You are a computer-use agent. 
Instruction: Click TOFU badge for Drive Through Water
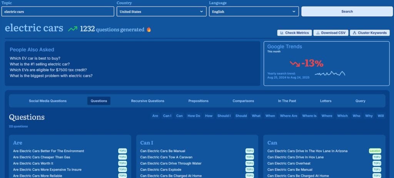click(249, 163)
